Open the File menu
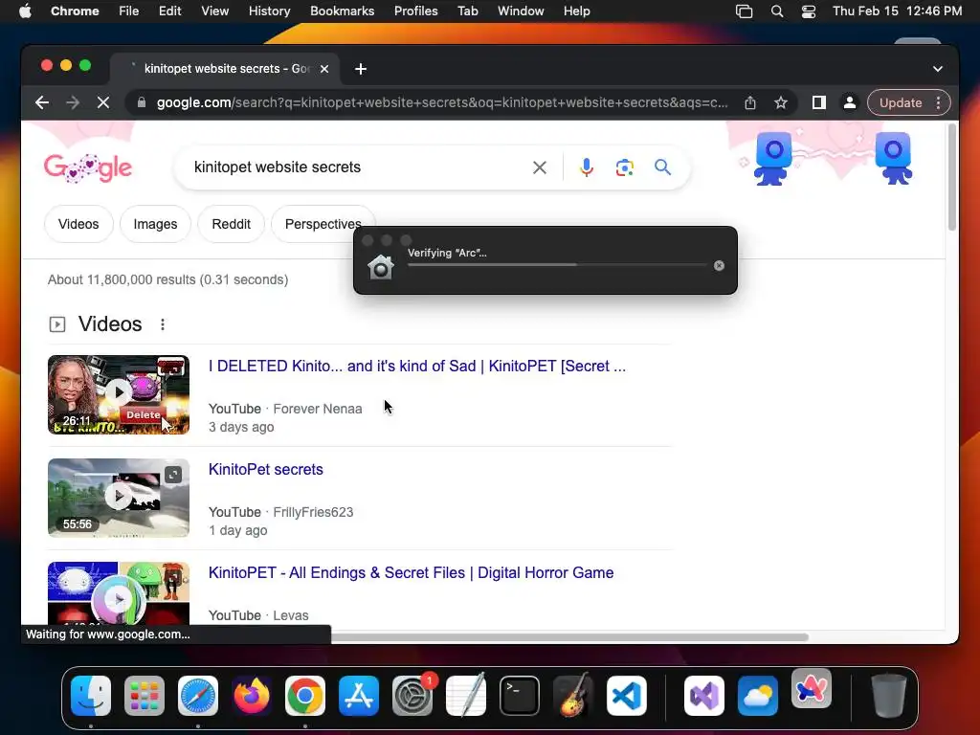Screen dimensions: 980x735 (x=129, y=11)
